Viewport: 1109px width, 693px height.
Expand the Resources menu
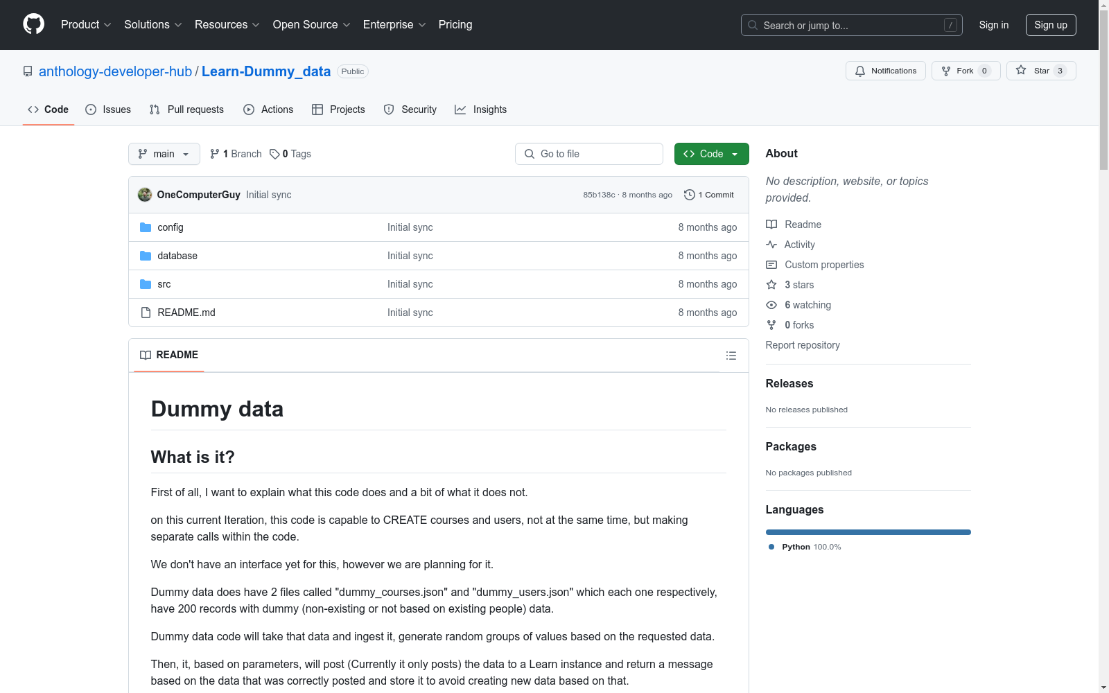pyautogui.click(x=227, y=24)
